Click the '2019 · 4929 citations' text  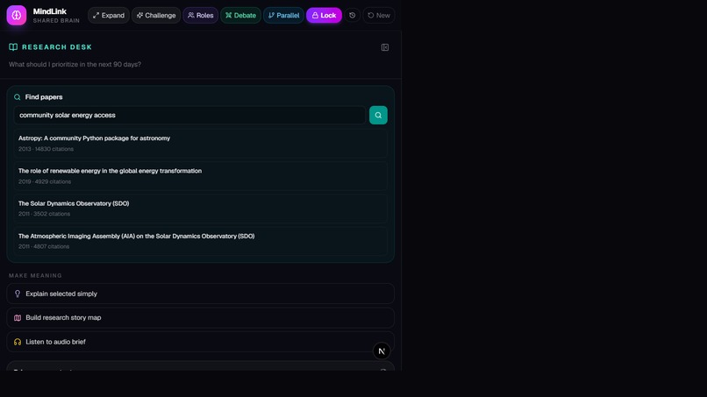pos(45,181)
